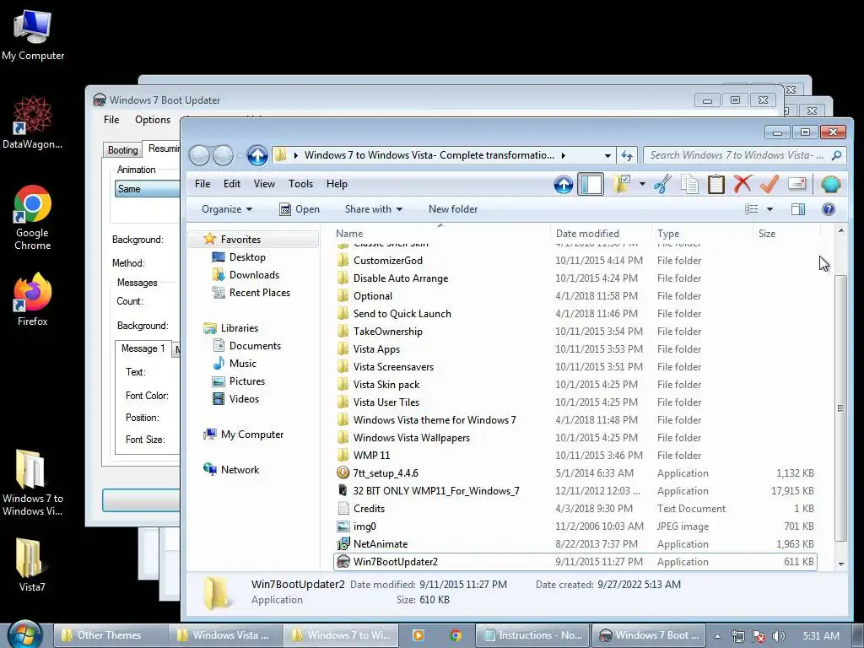Image resolution: width=864 pixels, height=648 pixels.
Task: Click the Copy icon in the toolbar
Action: tap(689, 184)
